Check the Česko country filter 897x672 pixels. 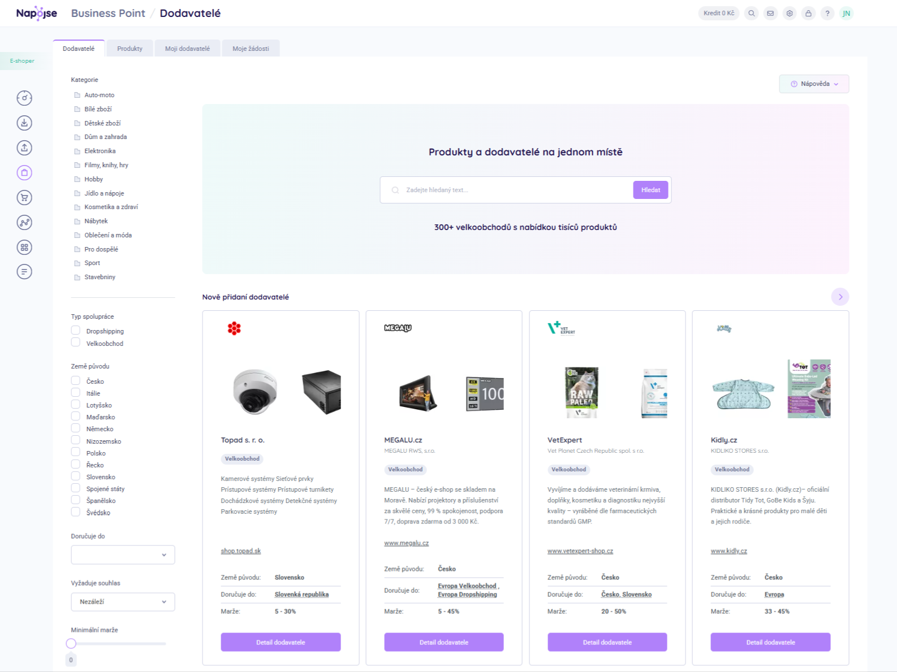76,381
